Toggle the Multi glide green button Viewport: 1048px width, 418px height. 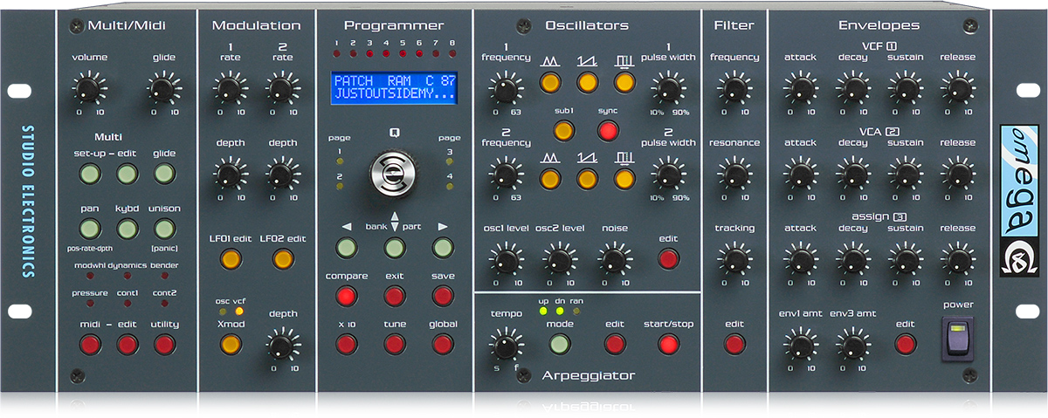(x=165, y=174)
